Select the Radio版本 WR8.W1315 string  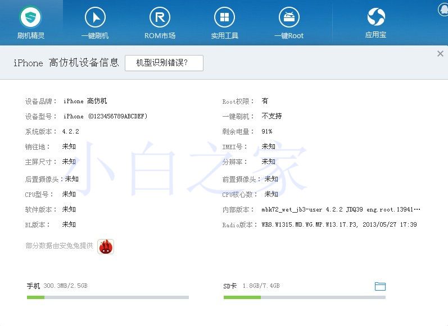[339, 225]
